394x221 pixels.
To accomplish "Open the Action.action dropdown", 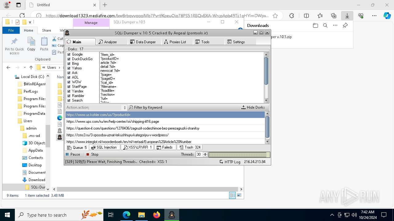I will pos(96,107).
